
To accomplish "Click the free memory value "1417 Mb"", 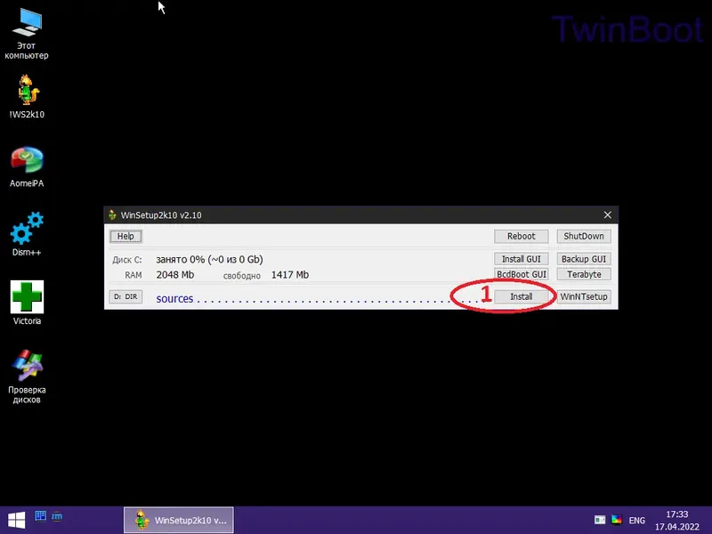I will tap(290, 275).
